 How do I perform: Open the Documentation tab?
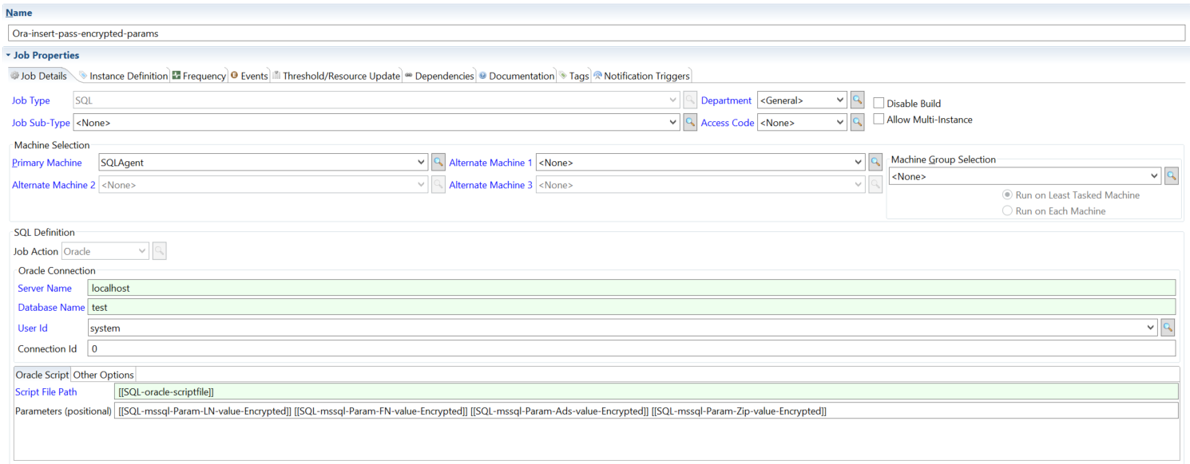(x=517, y=76)
